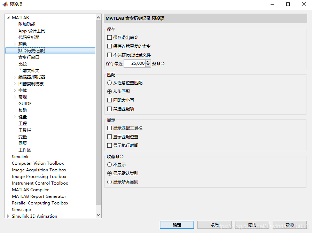Decrease saved command count with down arrow

pyautogui.click(x=148, y=65)
